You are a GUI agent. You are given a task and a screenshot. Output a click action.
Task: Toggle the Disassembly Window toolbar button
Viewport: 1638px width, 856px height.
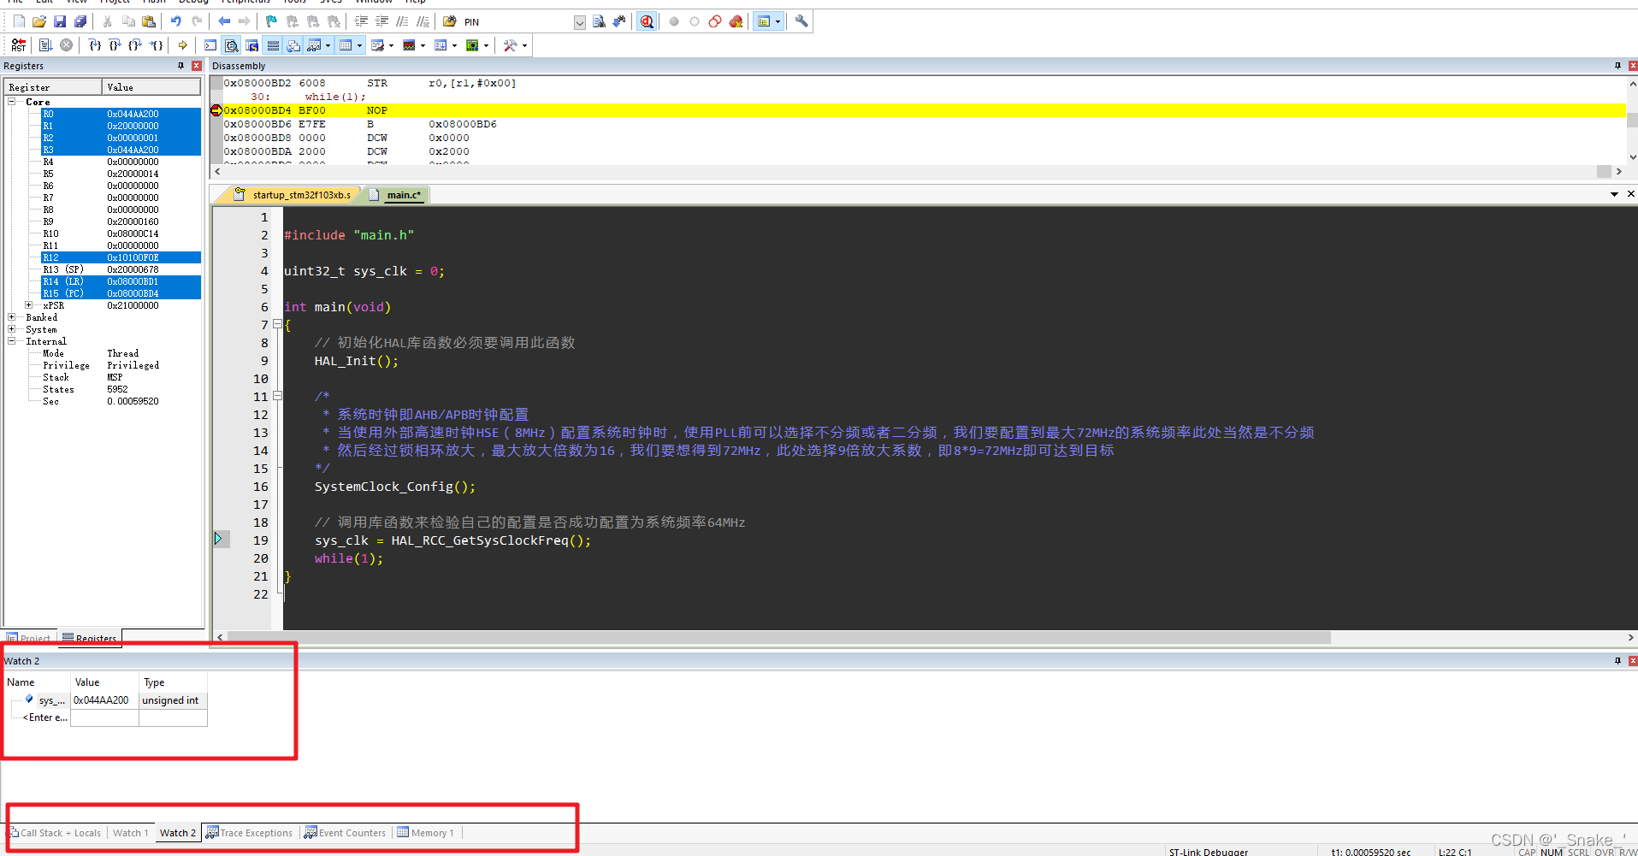click(232, 45)
